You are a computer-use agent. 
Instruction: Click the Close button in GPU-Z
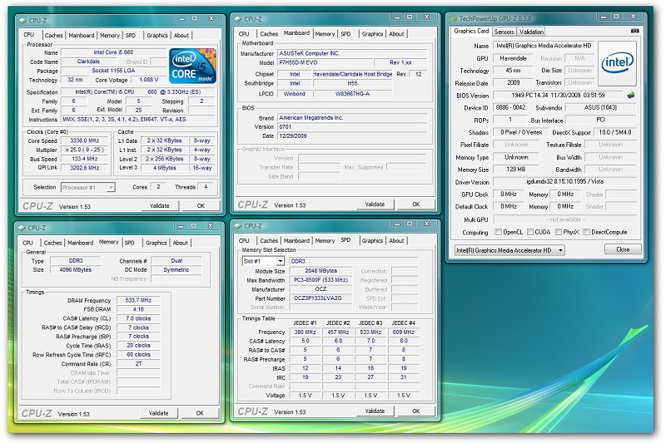623,249
